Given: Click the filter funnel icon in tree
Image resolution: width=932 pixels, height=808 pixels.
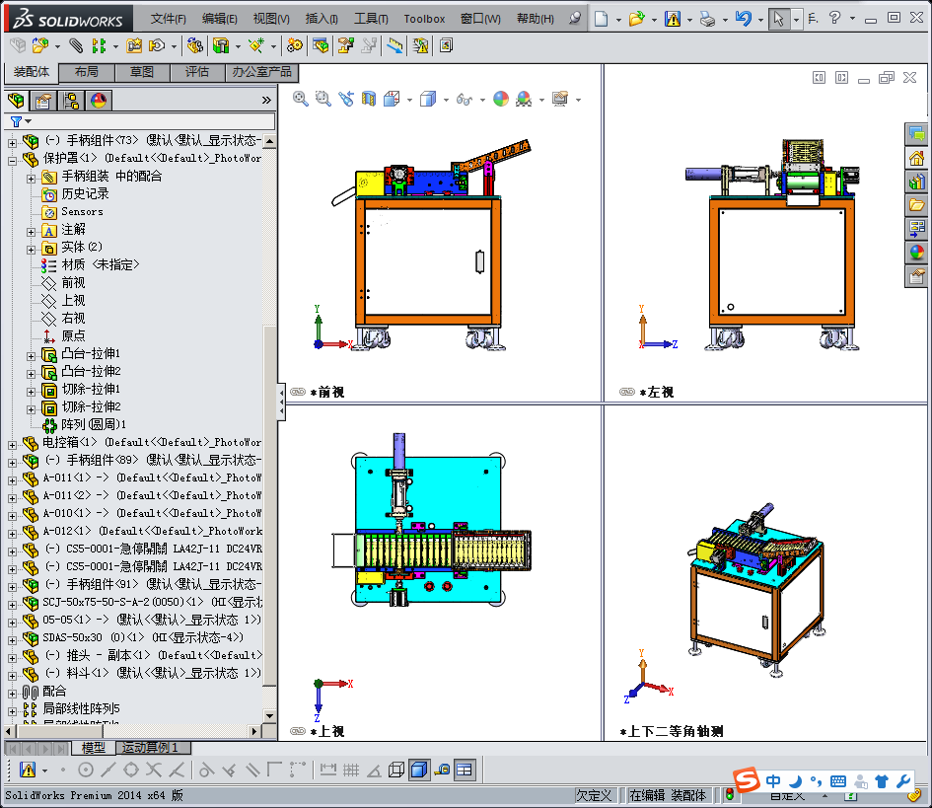Looking at the screenshot, I should (x=16, y=121).
